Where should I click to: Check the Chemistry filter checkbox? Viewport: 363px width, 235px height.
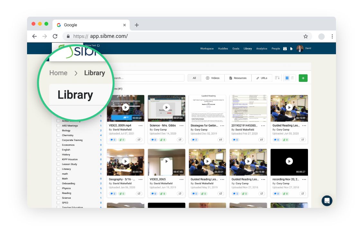[58, 135]
